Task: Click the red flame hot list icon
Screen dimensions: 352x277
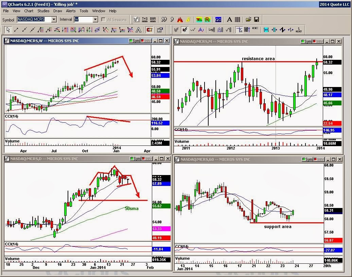Action: click(x=180, y=19)
